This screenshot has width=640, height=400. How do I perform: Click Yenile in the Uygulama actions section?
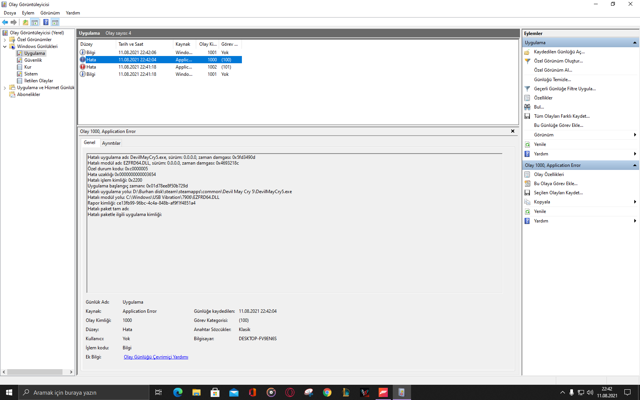[x=540, y=144]
